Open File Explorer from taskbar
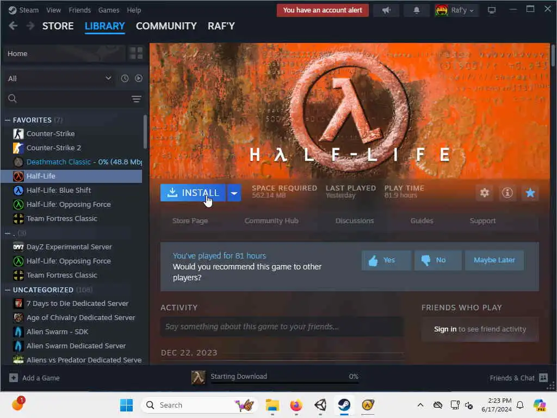557x418 pixels. (273, 405)
